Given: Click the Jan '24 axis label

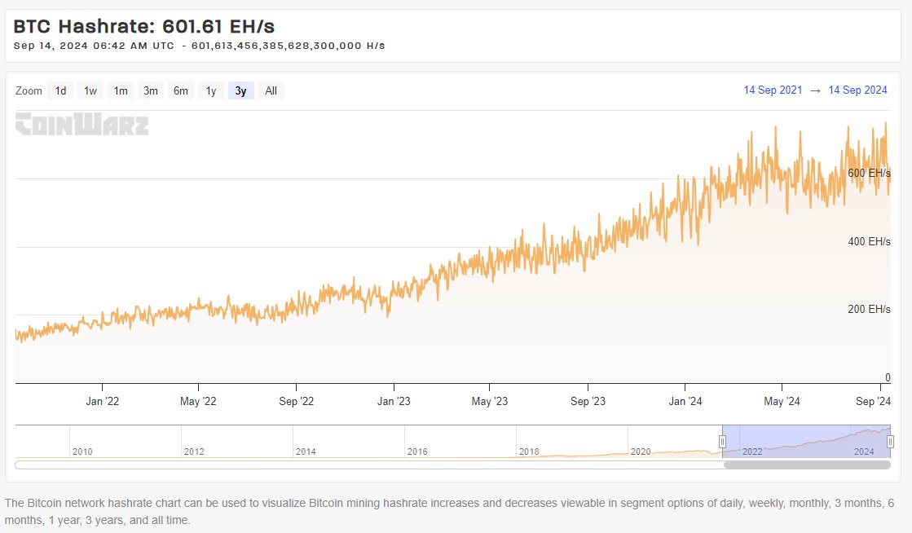Looking at the screenshot, I should coord(685,402).
